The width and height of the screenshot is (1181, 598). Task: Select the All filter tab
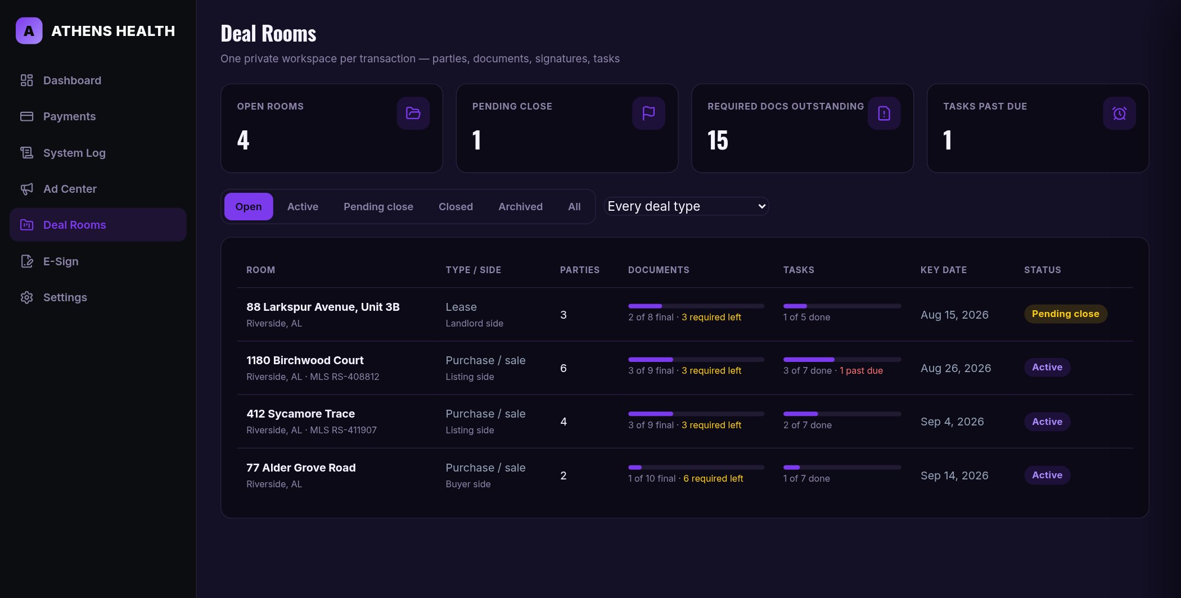coord(574,207)
